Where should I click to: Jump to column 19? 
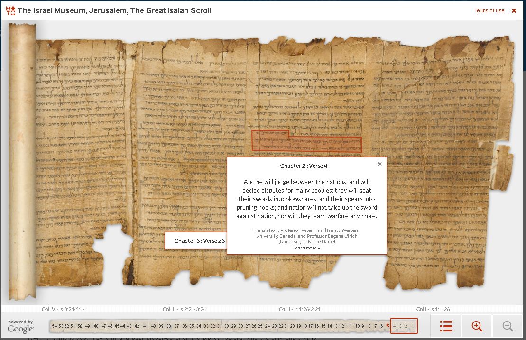pyautogui.click(x=298, y=326)
